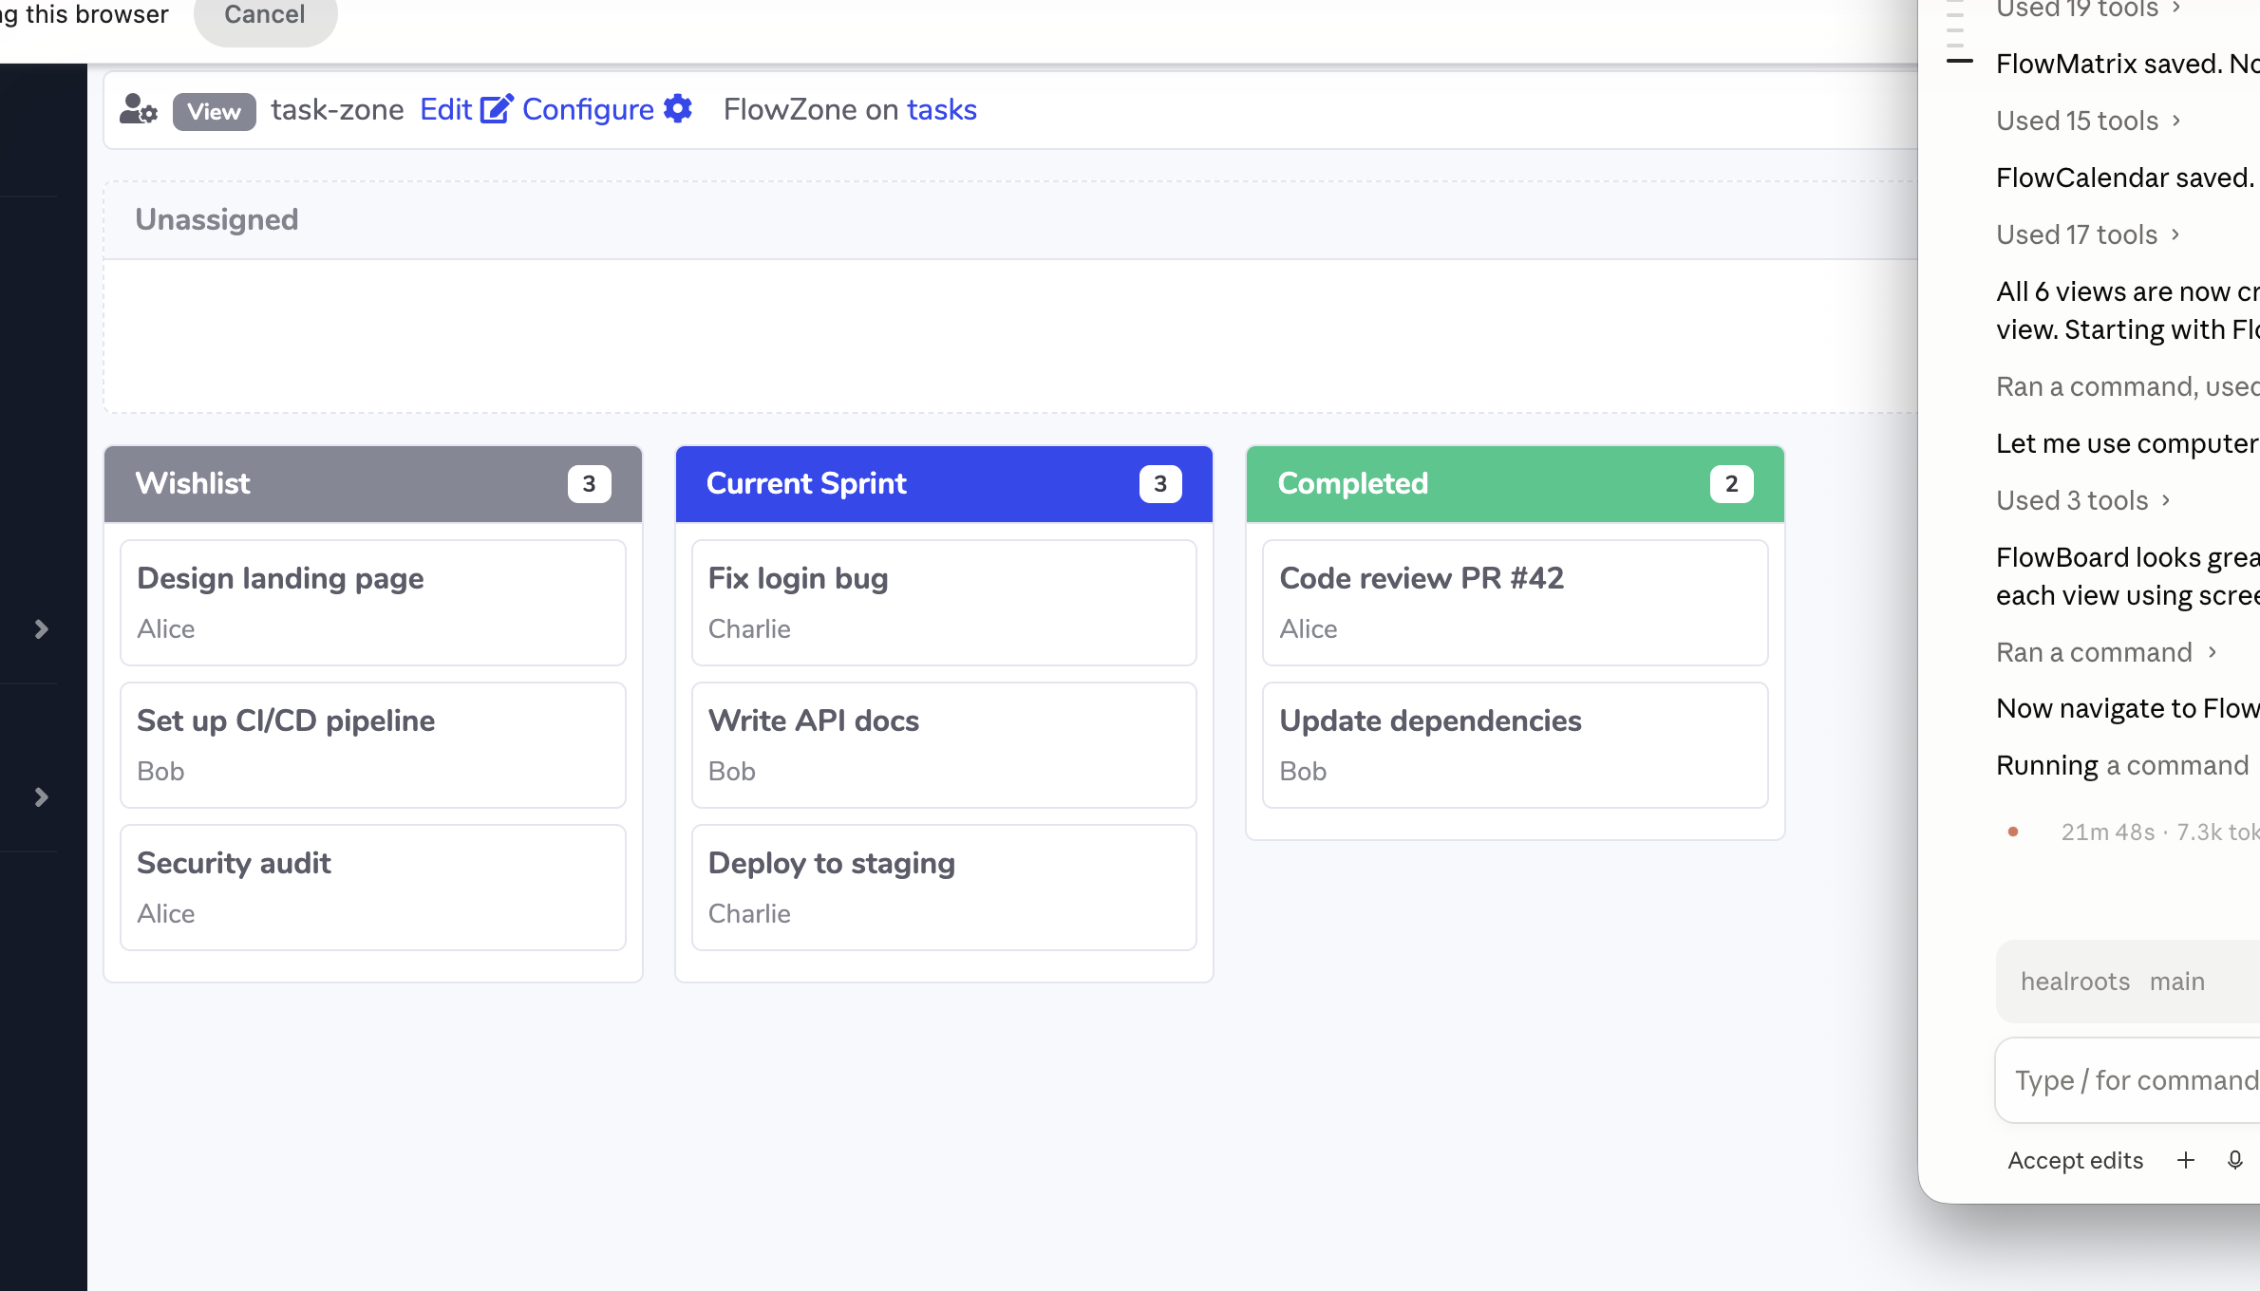Open the Fix login bug card

click(x=944, y=603)
